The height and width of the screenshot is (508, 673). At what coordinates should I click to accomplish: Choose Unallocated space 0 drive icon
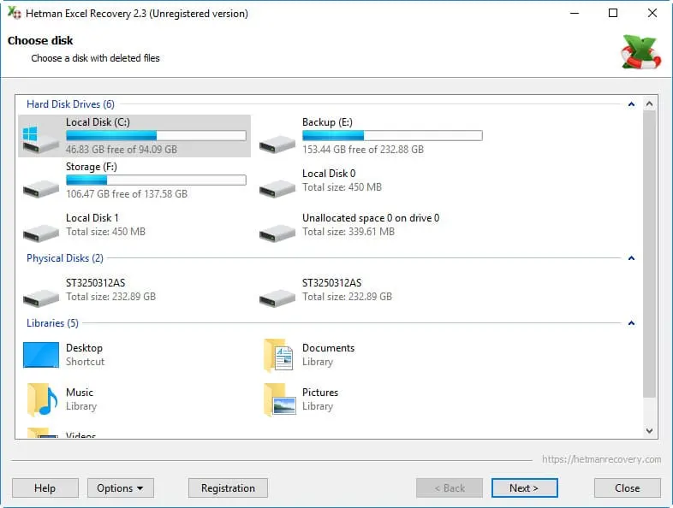tap(277, 233)
